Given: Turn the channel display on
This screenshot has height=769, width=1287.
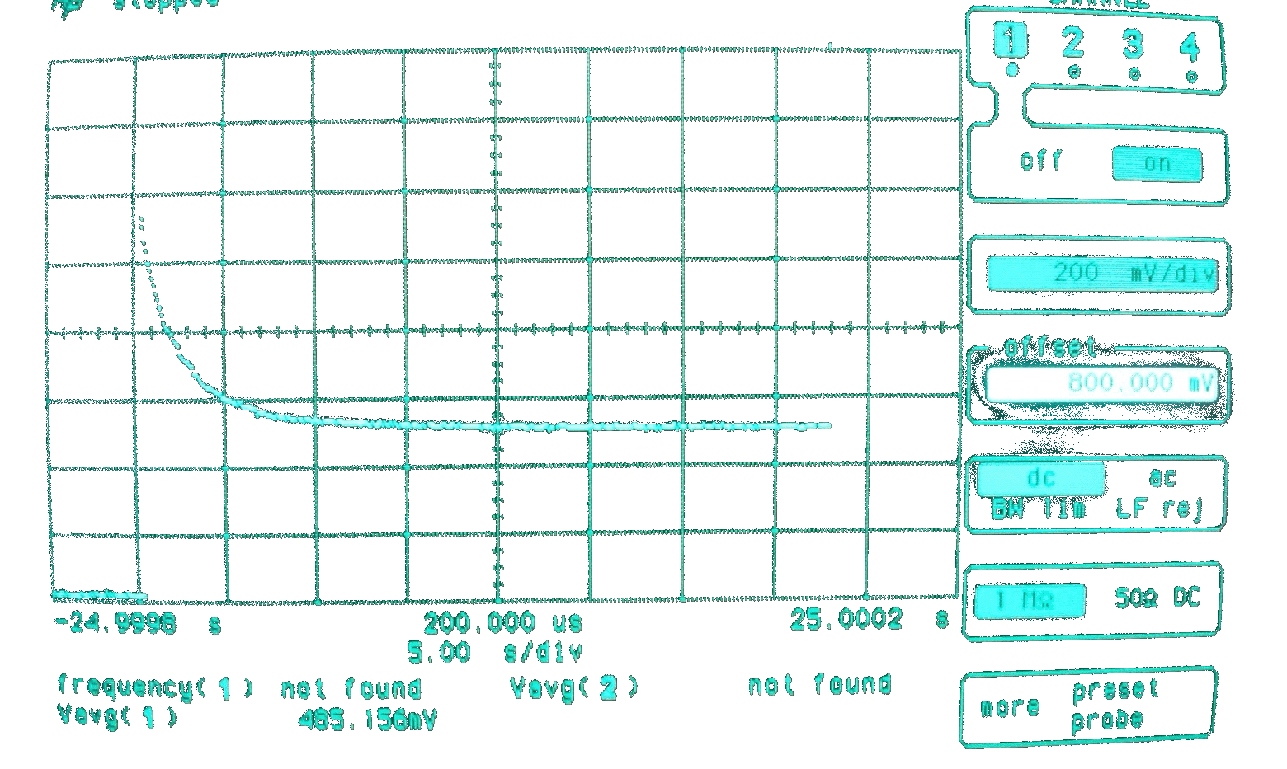Looking at the screenshot, I should (1157, 163).
